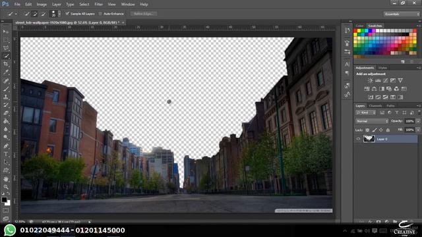This screenshot has width=422, height=237.
Task: Select the Zoom tool
Action: pos(6,187)
